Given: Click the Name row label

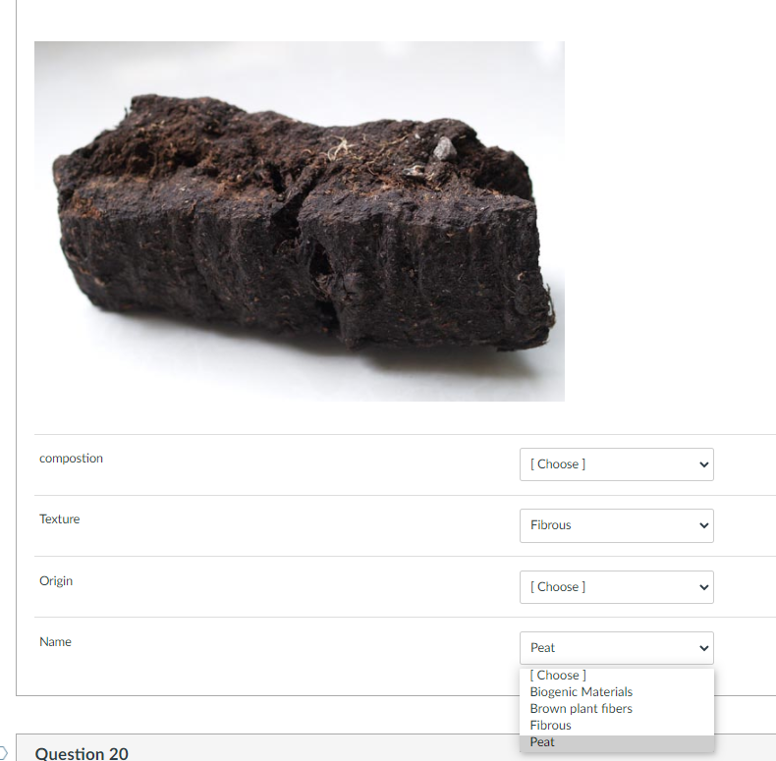Looking at the screenshot, I should click(x=55, y=642).
